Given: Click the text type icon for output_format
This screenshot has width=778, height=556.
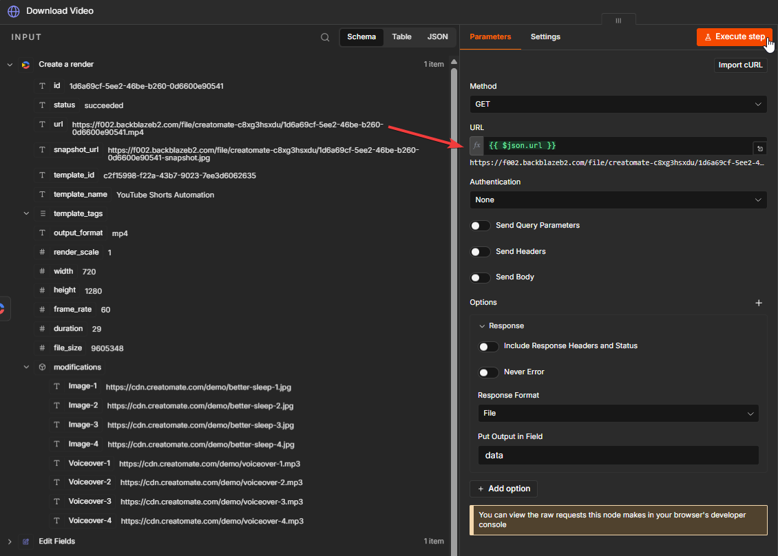Looking at the screenshot, I should (42, 233).
